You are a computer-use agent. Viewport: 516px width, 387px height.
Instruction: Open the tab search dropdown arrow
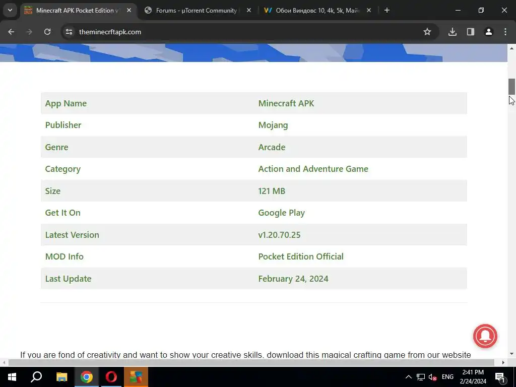click(x=10, y=10)
